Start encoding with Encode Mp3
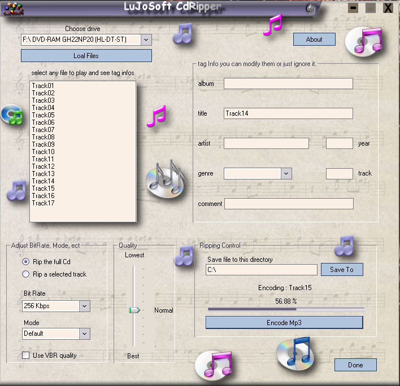This screenshot has height=386, width=400. point(284,323)
